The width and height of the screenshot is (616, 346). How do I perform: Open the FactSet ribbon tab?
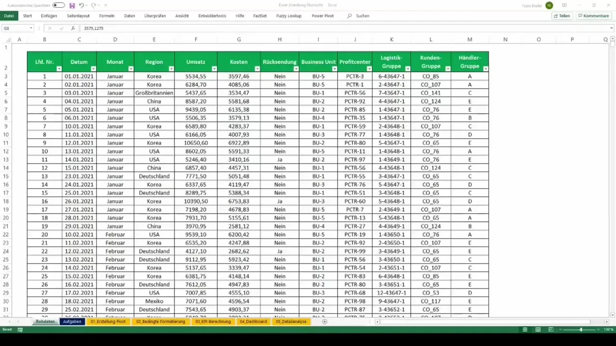click(260, 16)
